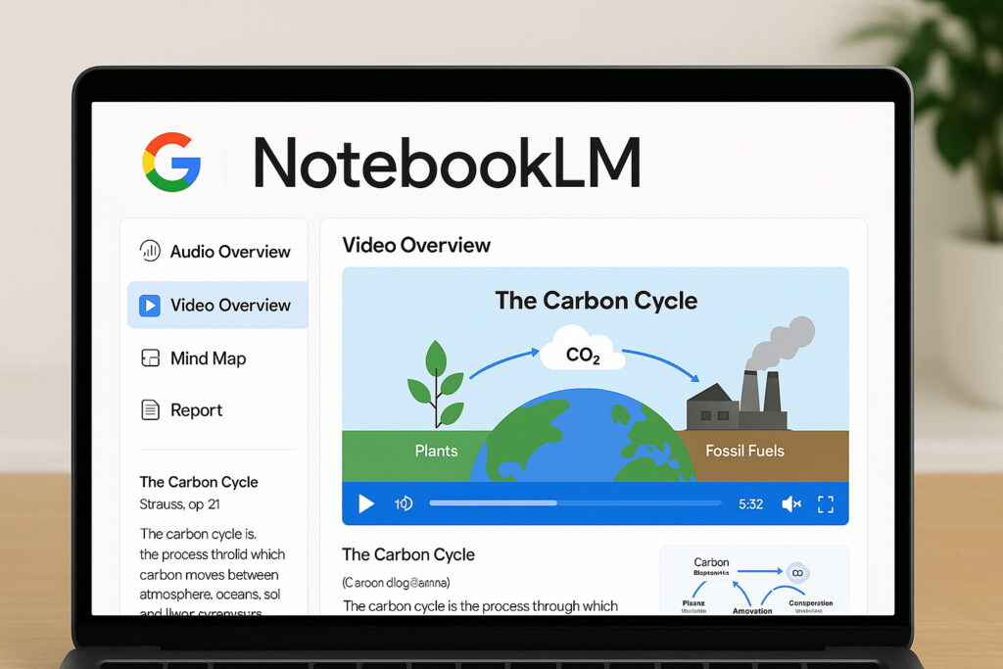Toggle the muted speaker icon

click(x=791, y=504)
